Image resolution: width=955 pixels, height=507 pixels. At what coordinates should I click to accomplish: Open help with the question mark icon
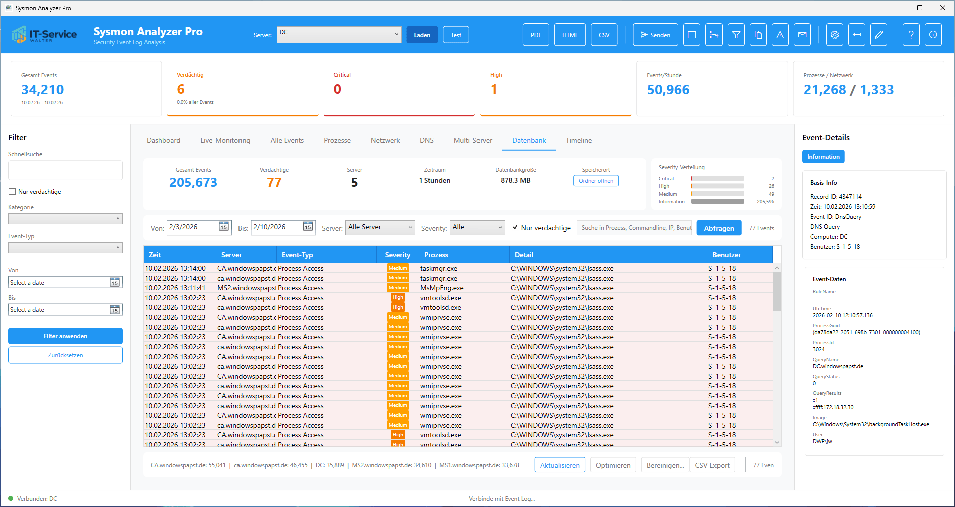click(911, 35)
